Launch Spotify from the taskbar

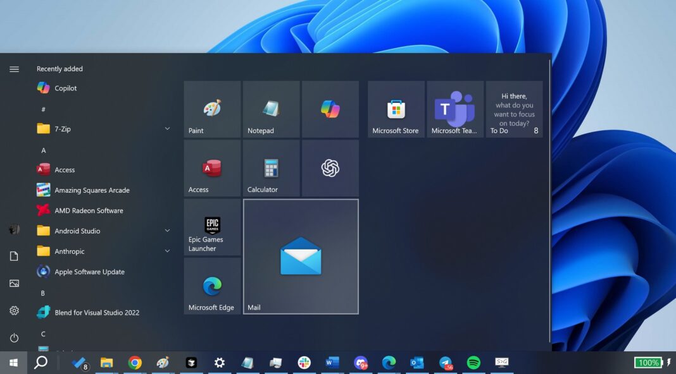click(x=473, y=363)
